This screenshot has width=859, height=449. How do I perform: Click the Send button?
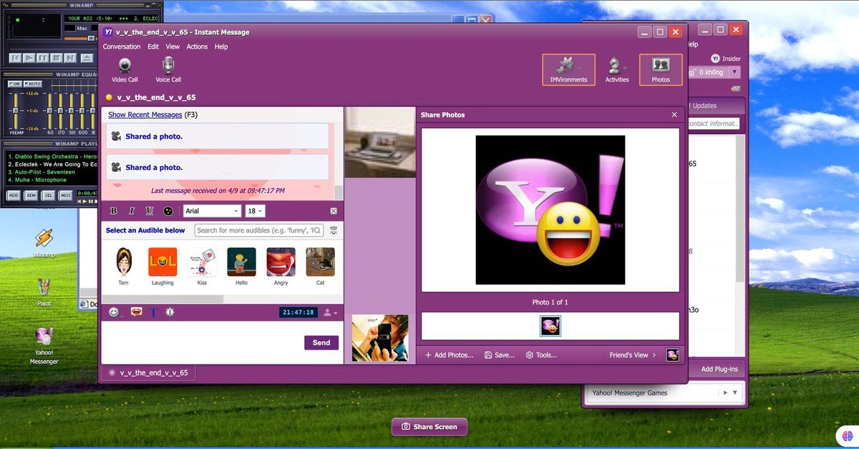[x=321, y=342]
